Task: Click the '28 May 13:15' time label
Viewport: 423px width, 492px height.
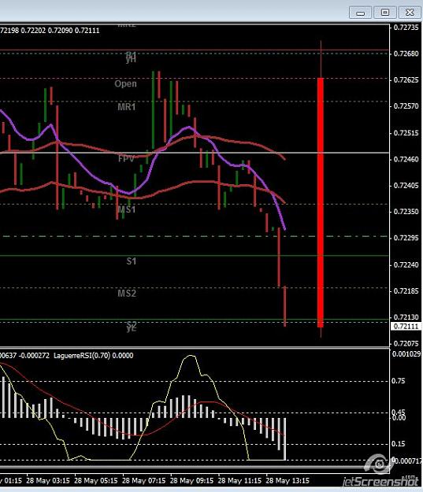Action: [288, 481]
